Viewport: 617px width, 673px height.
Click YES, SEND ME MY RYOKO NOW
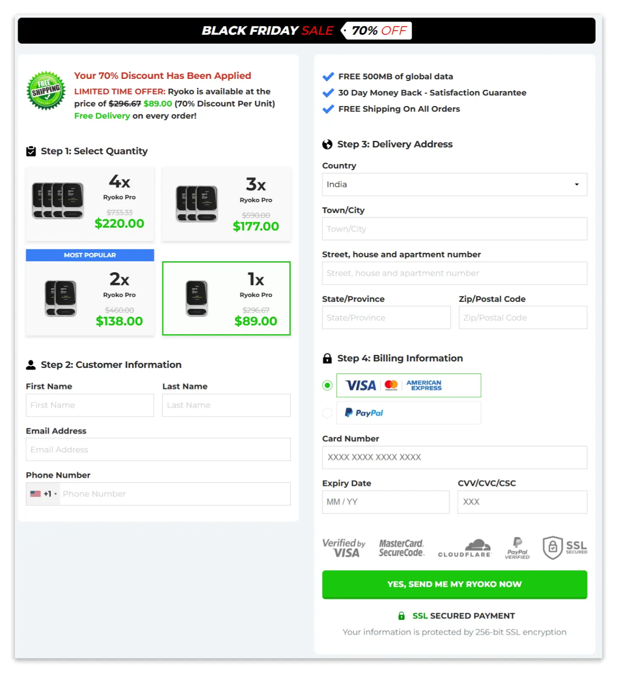coord(455,584)
